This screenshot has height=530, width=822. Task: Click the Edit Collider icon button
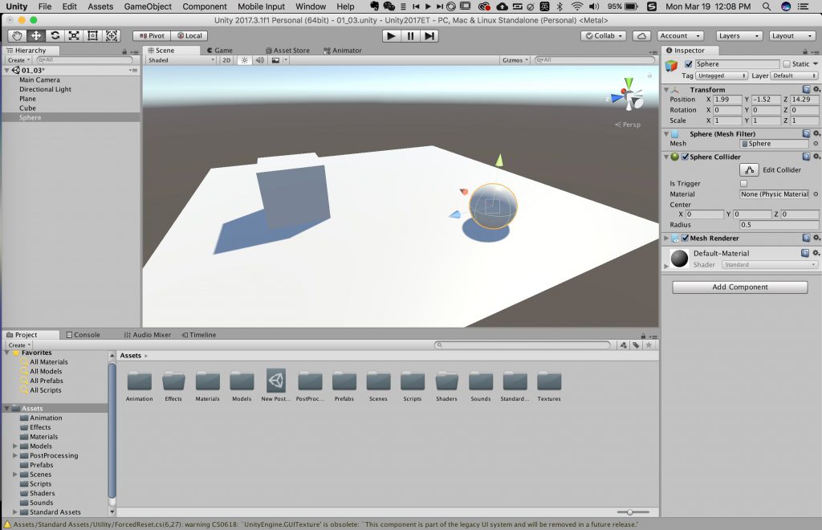tap(749, 170)
